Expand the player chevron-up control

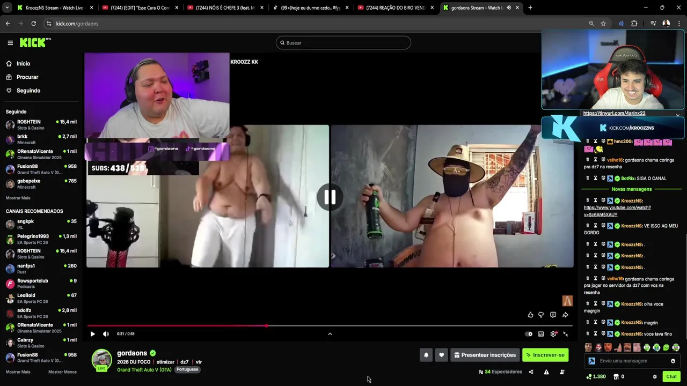pyautogui.click(x=330, y=334)
